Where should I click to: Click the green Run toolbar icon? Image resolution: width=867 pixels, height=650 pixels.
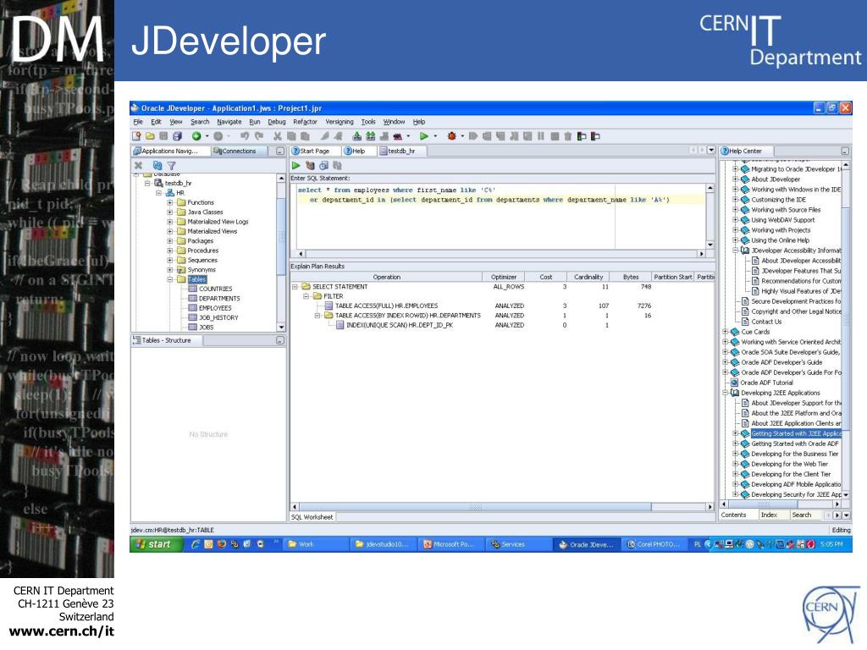click(424, 136)
